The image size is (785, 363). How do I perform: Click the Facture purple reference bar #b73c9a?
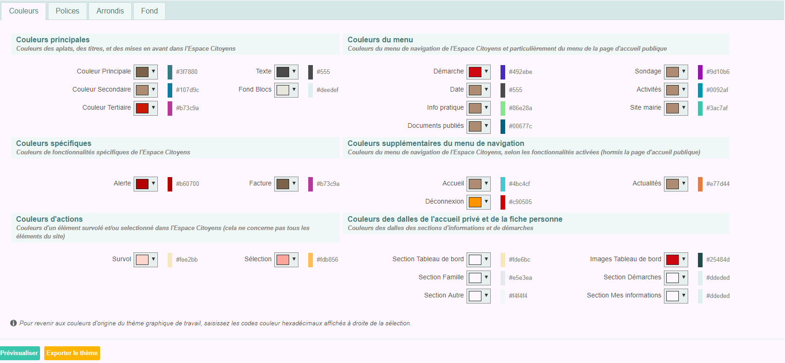(311, 184)
